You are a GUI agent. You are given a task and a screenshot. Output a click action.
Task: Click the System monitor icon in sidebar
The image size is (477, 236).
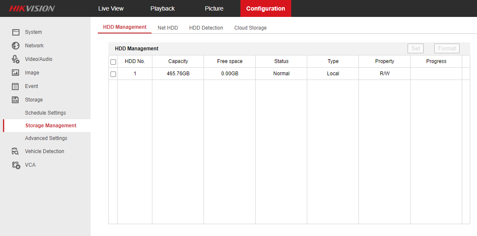[16, 32]
